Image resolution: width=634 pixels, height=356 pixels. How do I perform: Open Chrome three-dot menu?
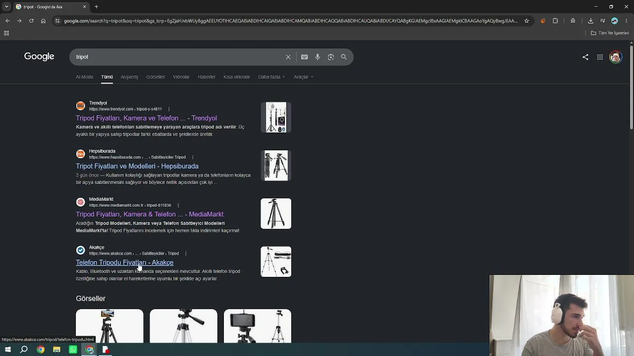pyautogui.click(x=627, y=21)
